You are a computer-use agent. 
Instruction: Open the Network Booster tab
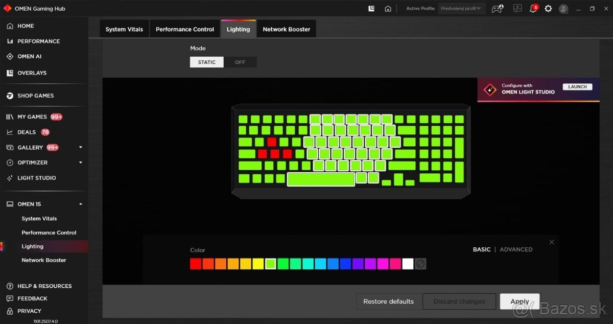[286, 29]
